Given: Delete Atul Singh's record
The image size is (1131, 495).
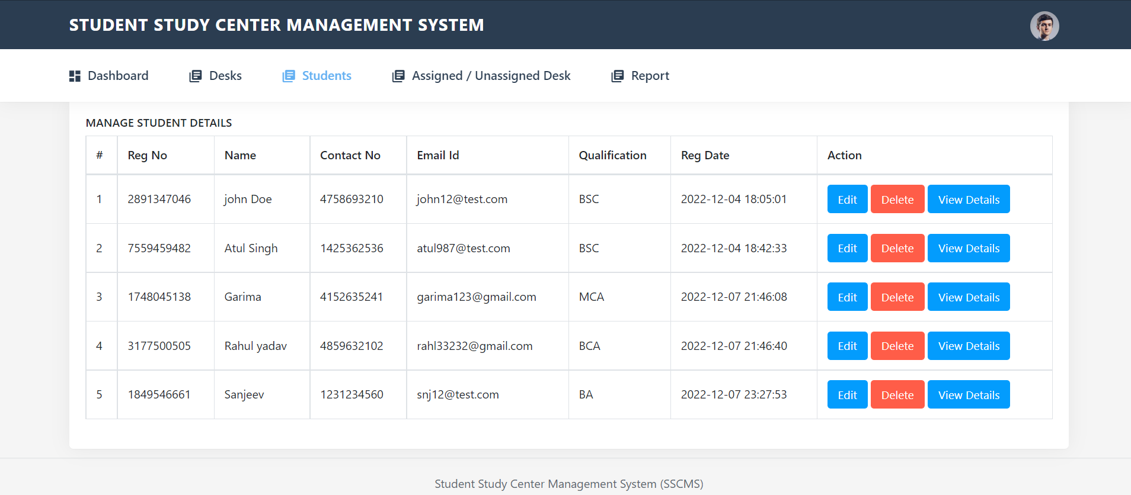Looking at the screenshot, I should (x=897, y=248).
